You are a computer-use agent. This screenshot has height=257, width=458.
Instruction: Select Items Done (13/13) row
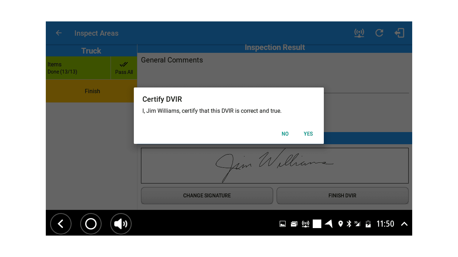click(78, 68)
